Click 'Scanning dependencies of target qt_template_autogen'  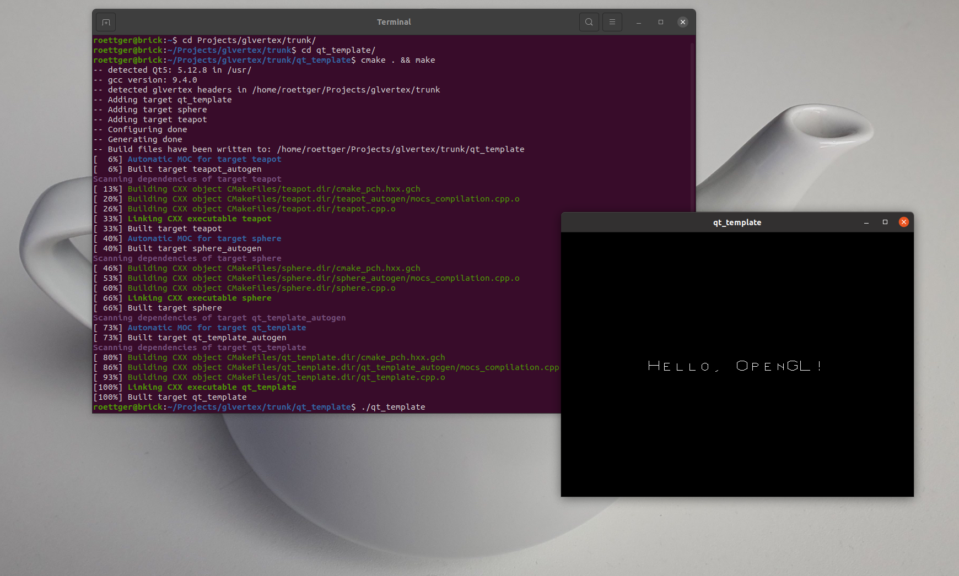coord(219,318)
